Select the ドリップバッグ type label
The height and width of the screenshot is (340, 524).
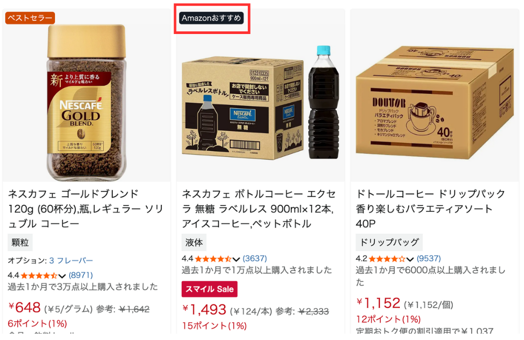(389, 243)
